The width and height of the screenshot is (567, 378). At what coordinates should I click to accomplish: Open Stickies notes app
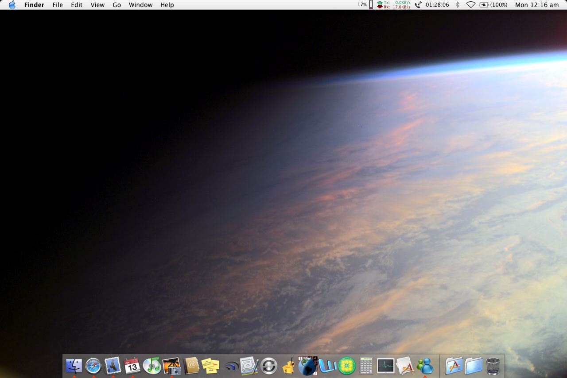[x=210, y=366]
